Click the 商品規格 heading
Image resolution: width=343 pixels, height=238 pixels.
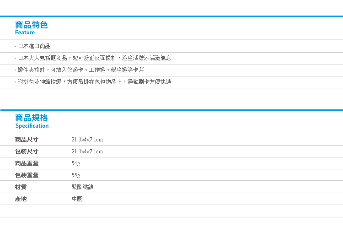[x=31, y=118]
